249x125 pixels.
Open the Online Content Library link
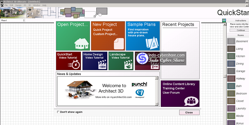179,84
